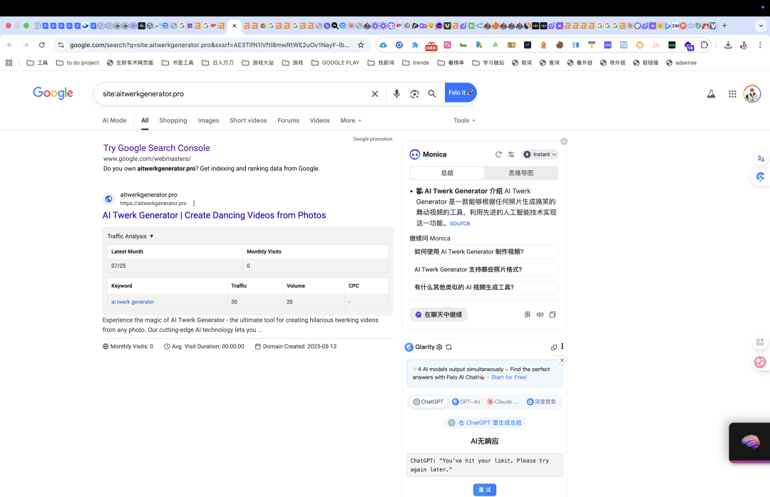This screenshot has width=770, height=497.
Task: Click the Felo it button
Action: coord(461,93)
